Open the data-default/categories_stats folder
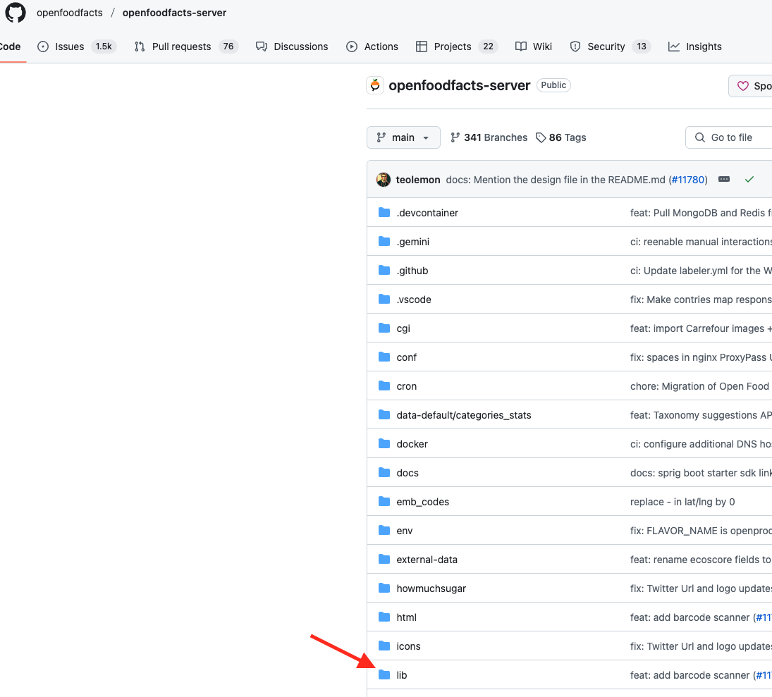This screenshot has height=697, width=772. (464, 415)
